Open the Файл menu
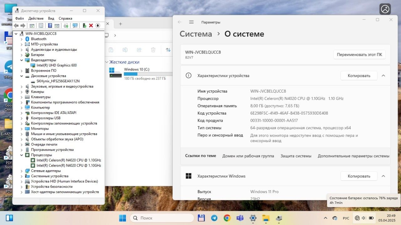This screenshot has height=225, width=401. point(19,18)
